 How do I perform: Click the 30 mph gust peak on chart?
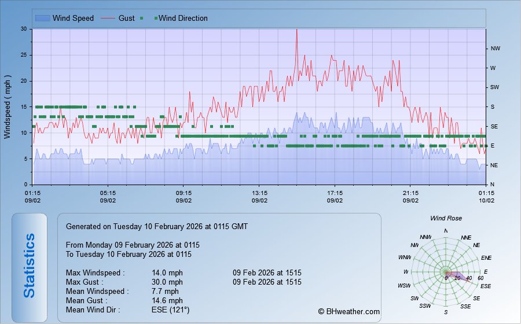click(297, 30)
